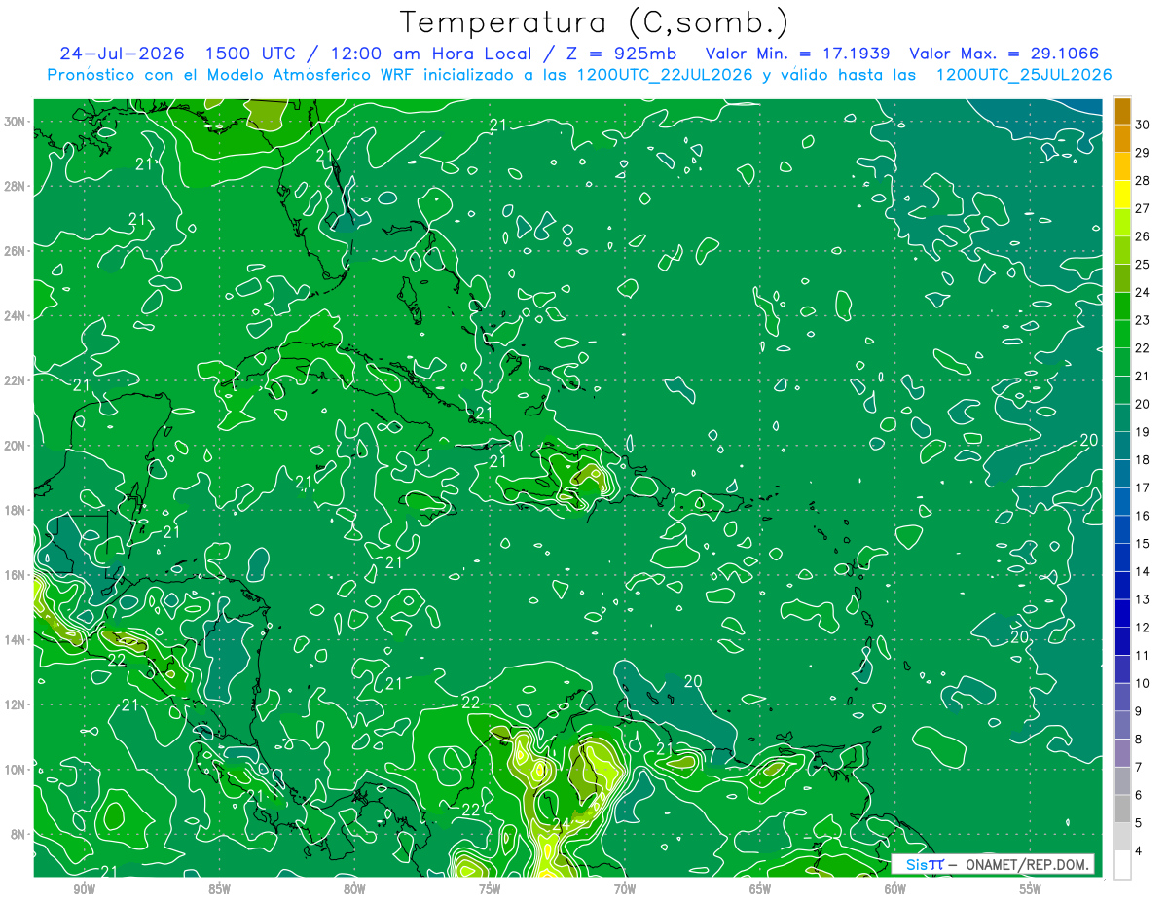This screenshot has height=902, width=1168.
Task: Click the "16N" latitude label
Action: pyautogui.click(x=15, y=575)
